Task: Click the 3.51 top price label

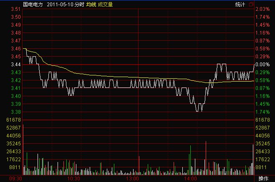Action: point(16,9)
